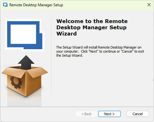Click the cardboard box installer graphic

point(25,76)
